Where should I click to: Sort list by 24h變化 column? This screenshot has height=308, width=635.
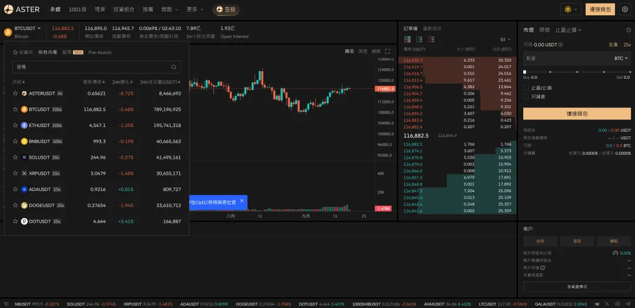(x=123, y=82)
